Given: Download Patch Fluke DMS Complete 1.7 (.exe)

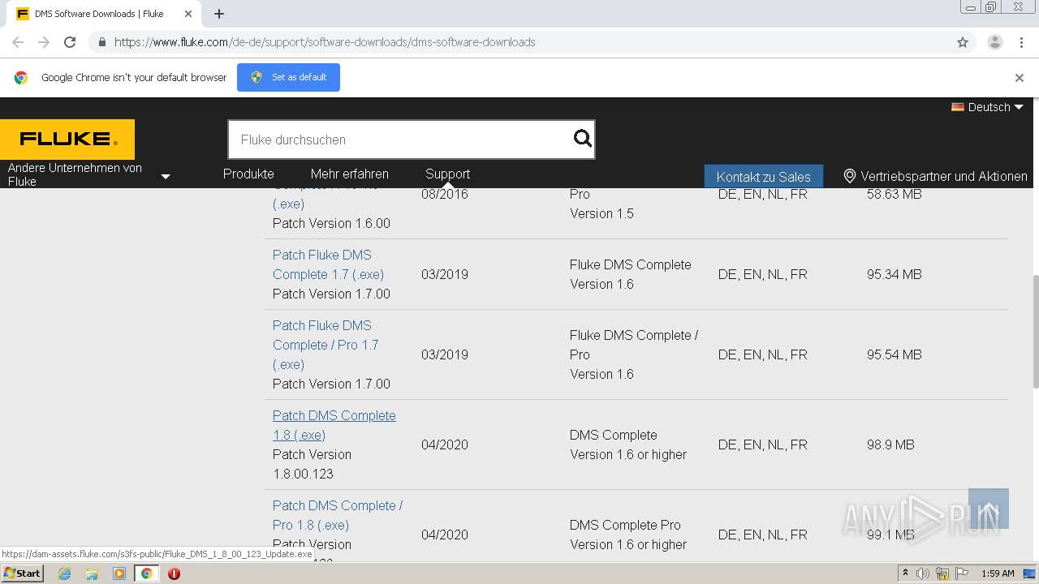Looking at the screenshot, I should coord(328,264).
